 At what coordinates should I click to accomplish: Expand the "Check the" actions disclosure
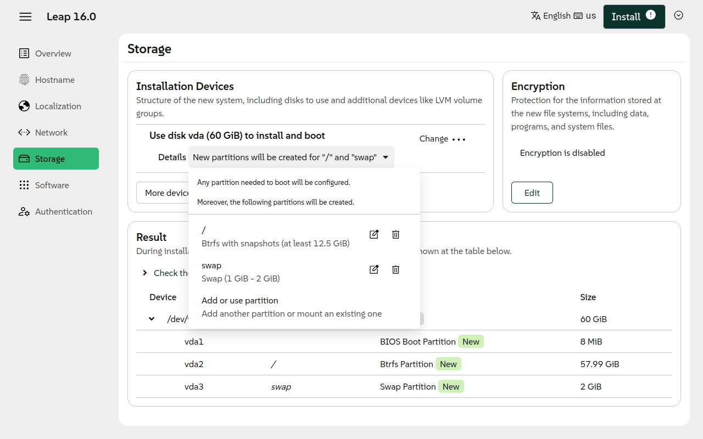click(145, 273)
